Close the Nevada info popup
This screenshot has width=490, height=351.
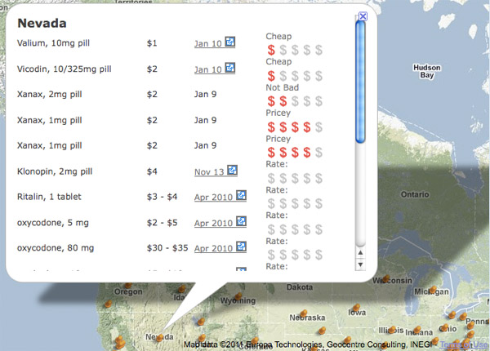point(363,16)
